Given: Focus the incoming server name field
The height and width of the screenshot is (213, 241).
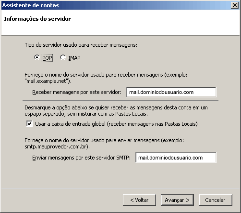Looking at the screenshot, I should pyautogui.click(x=171, y=92).
